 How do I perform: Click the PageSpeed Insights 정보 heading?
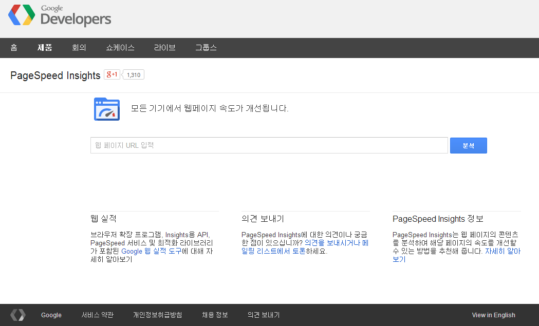(x=438, y=219)
